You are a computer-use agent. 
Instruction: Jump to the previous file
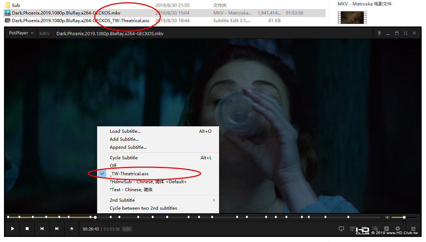pyautogui.click(x=42, y=229)
